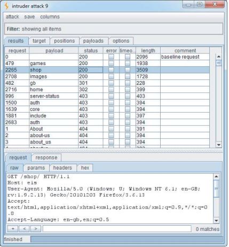
Task: Open the save menu
Action: pos(29,17)
